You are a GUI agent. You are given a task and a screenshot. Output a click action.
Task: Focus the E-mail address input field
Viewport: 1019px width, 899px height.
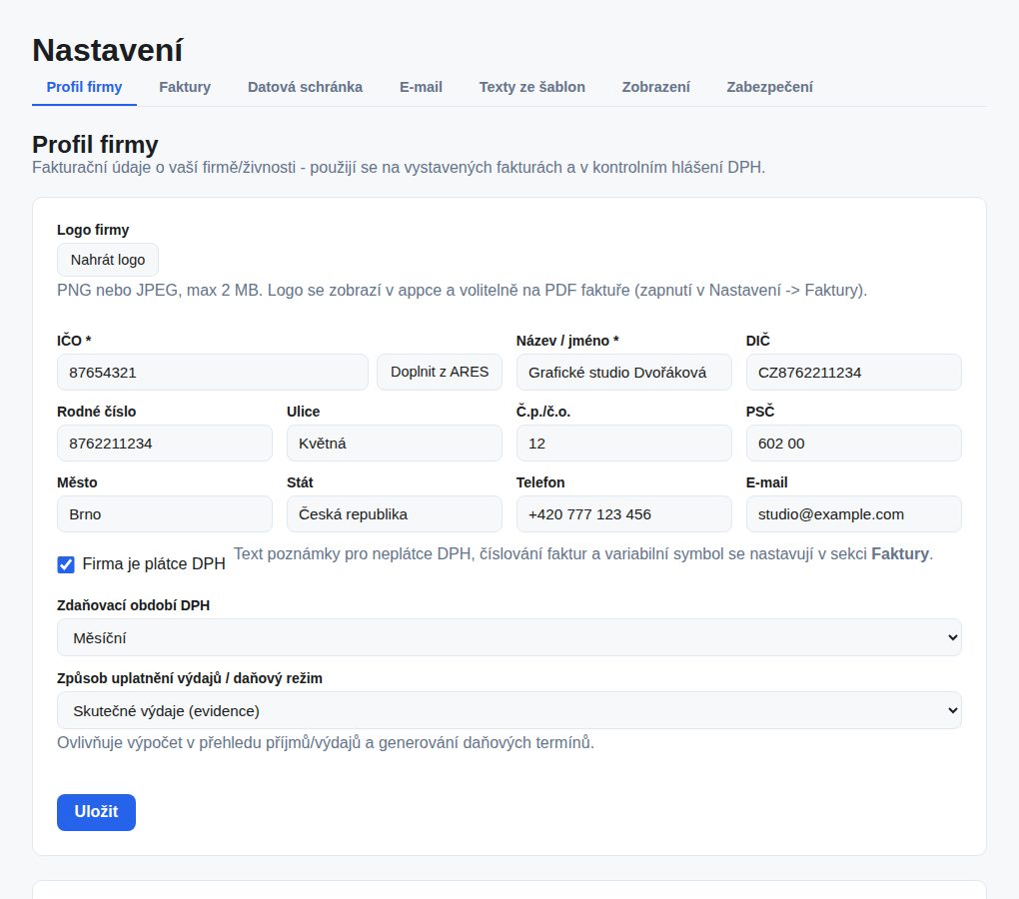click(x=853, y=513)
